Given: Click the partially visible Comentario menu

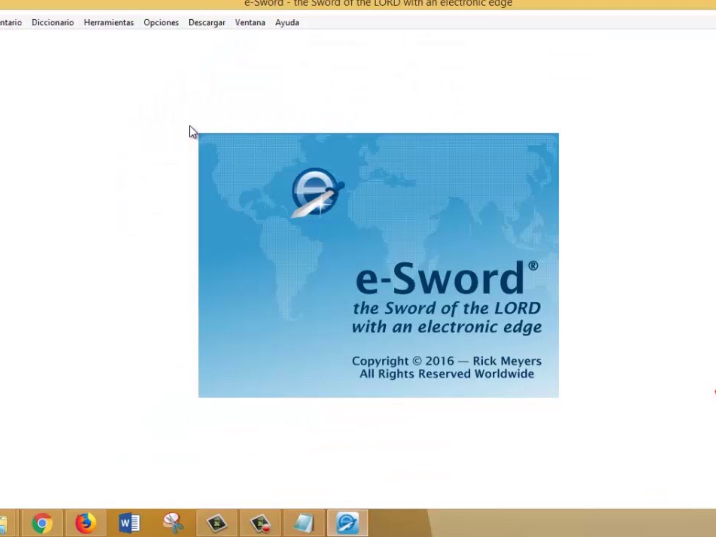Looking at the screenshot, I should (10, 22).
